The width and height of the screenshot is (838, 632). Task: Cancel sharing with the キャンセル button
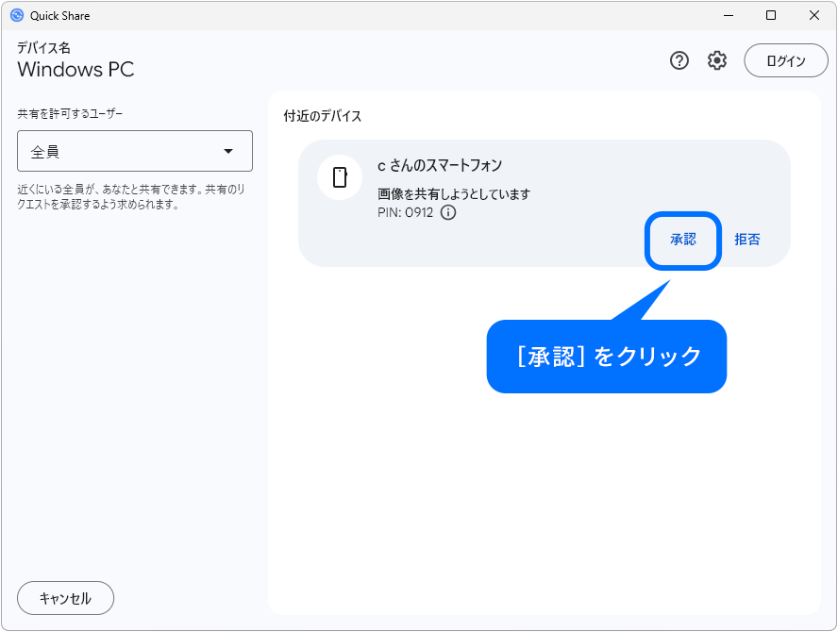[x=65, y=598]
